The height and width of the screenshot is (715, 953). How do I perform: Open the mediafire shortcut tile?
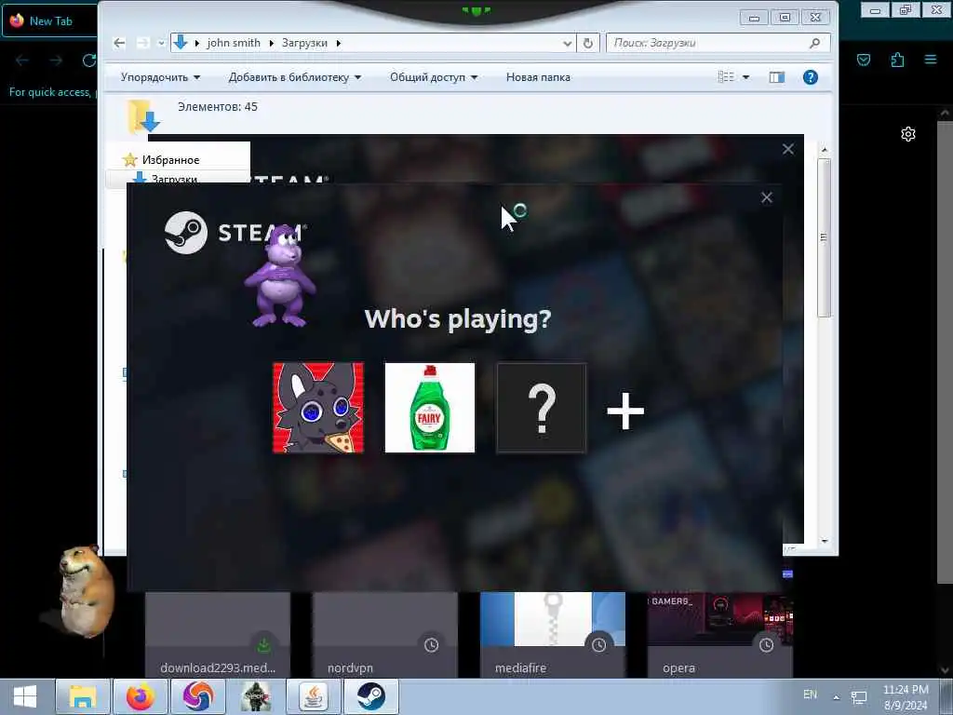pyautogui.click(x=553, y=635)
